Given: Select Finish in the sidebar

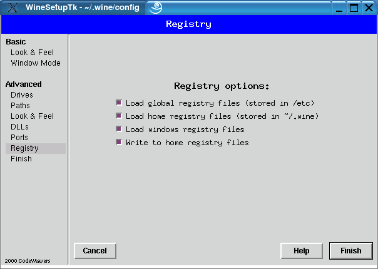Looking at the screenshot, I should tap(21, 159).
